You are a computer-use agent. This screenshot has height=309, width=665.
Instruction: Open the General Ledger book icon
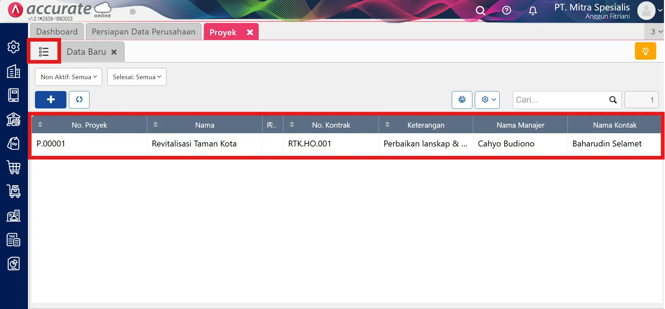14,95
